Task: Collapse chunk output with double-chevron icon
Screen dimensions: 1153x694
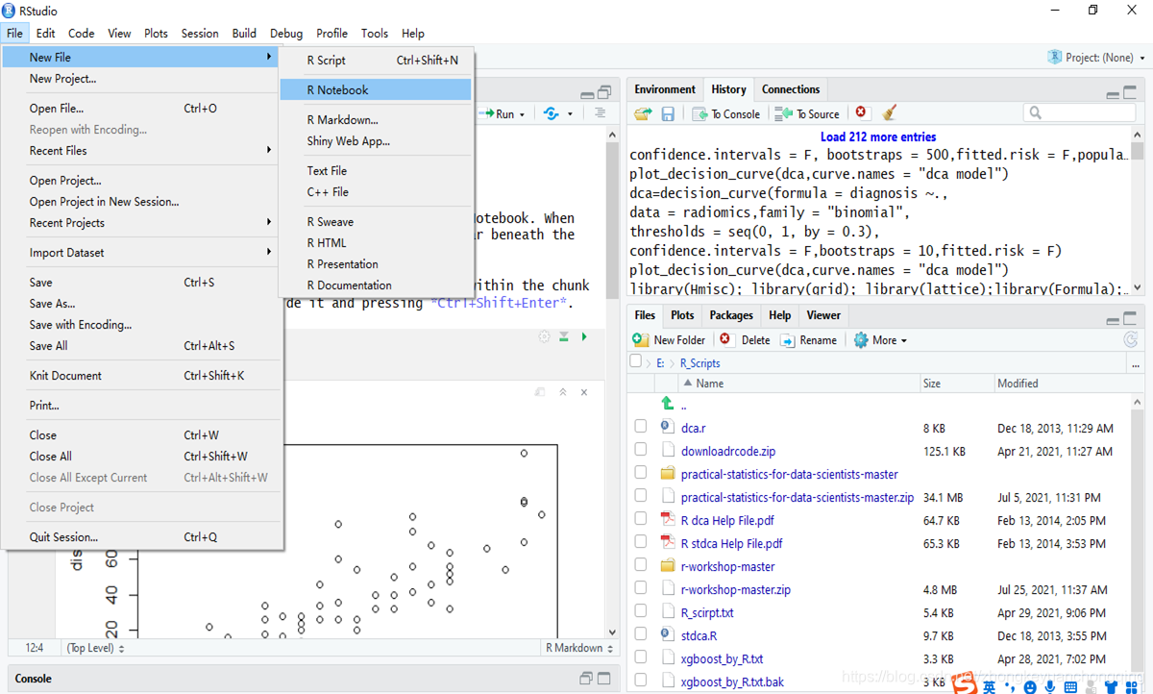Action: pyautogui.click(x=563, y=392)
